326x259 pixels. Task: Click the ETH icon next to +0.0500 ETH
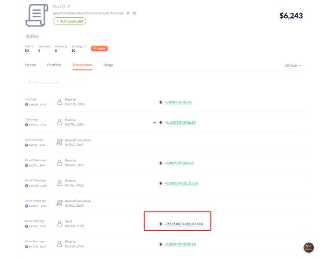161,244
